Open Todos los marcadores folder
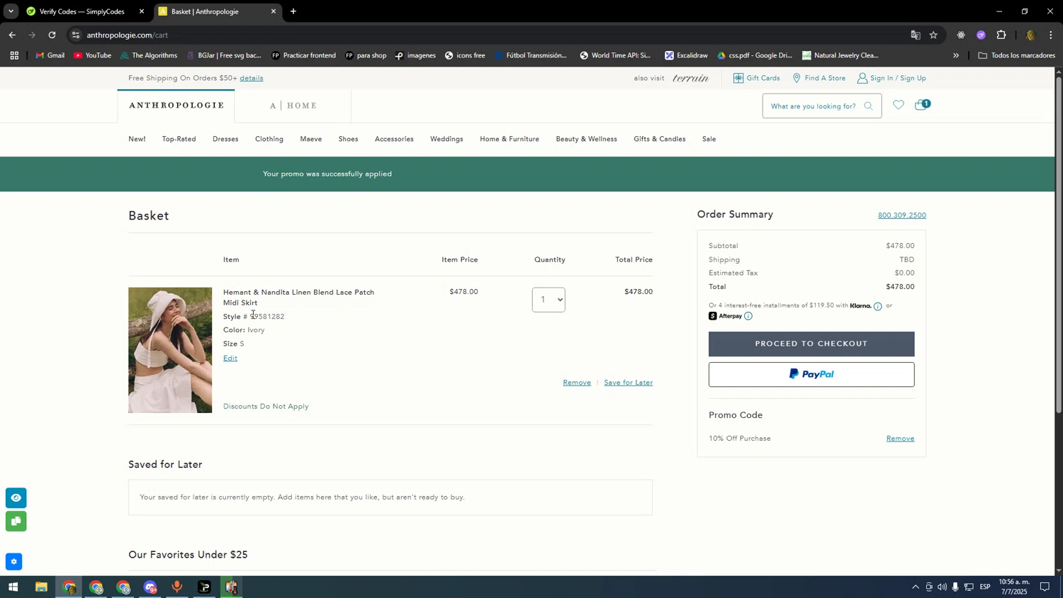 [1016, 55]
